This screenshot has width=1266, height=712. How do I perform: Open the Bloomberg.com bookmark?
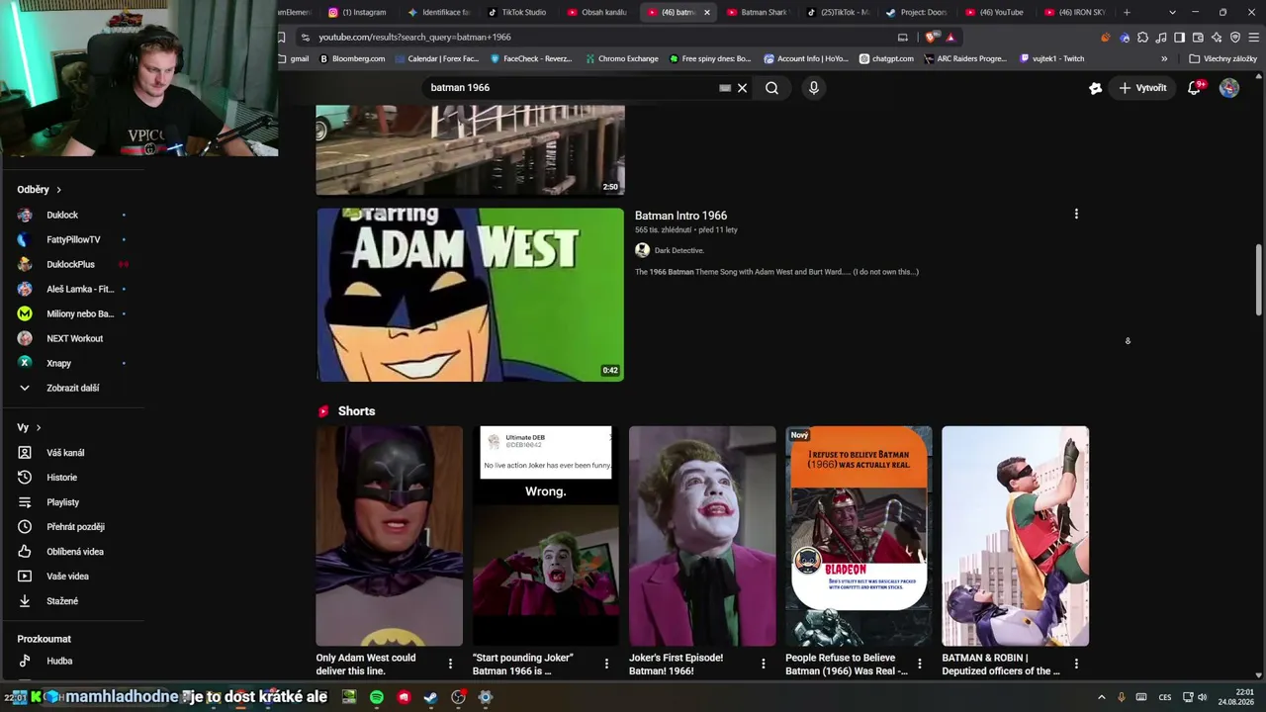pyautogui.click(x=352, y=58)
